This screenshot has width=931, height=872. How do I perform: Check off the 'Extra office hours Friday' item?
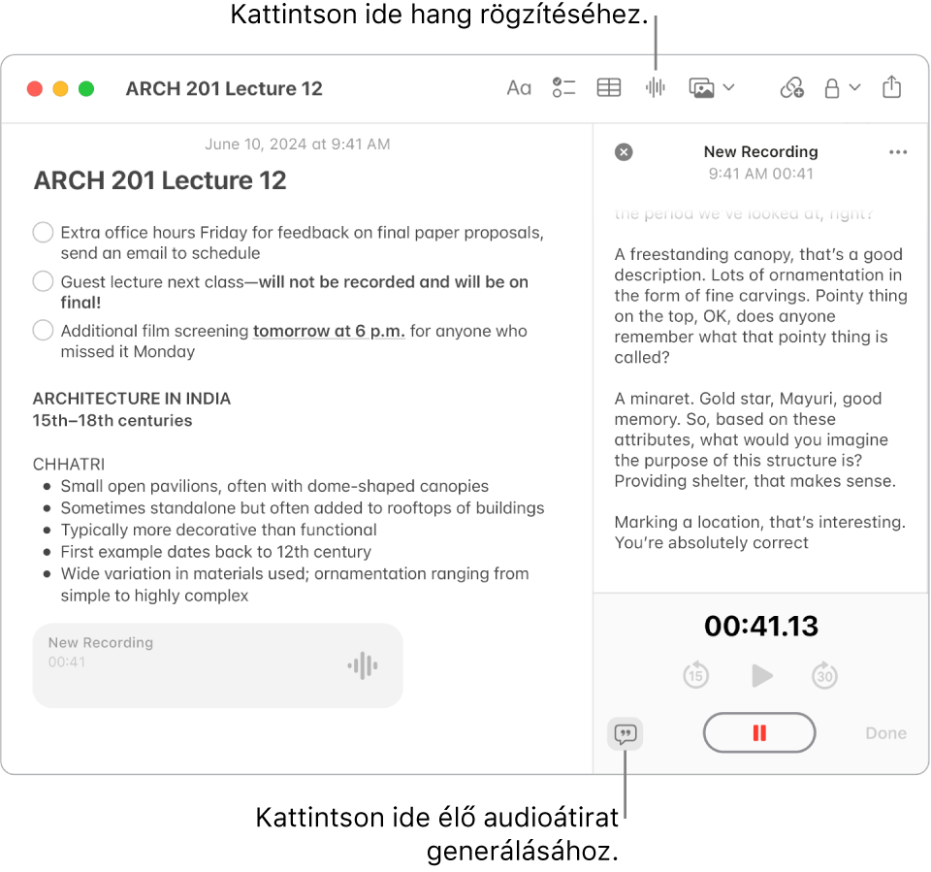(x=43, y=233)
